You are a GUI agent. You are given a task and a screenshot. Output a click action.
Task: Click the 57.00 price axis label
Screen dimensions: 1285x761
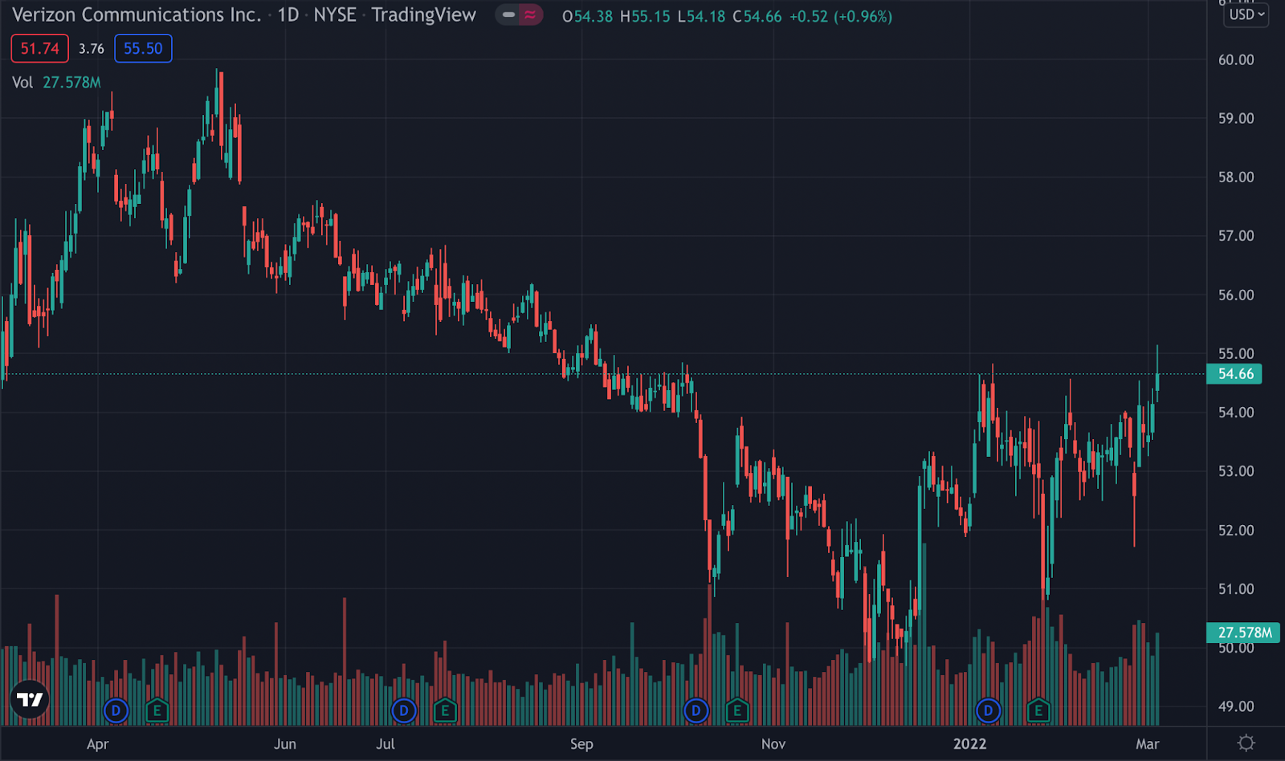[1236, 235]
